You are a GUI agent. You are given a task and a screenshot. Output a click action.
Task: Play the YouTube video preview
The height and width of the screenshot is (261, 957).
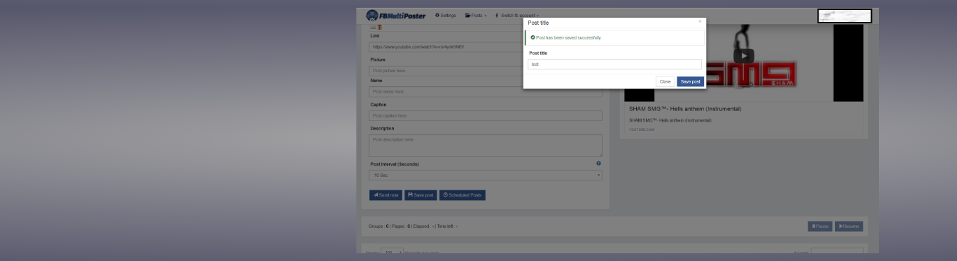(x=743, y=56)
